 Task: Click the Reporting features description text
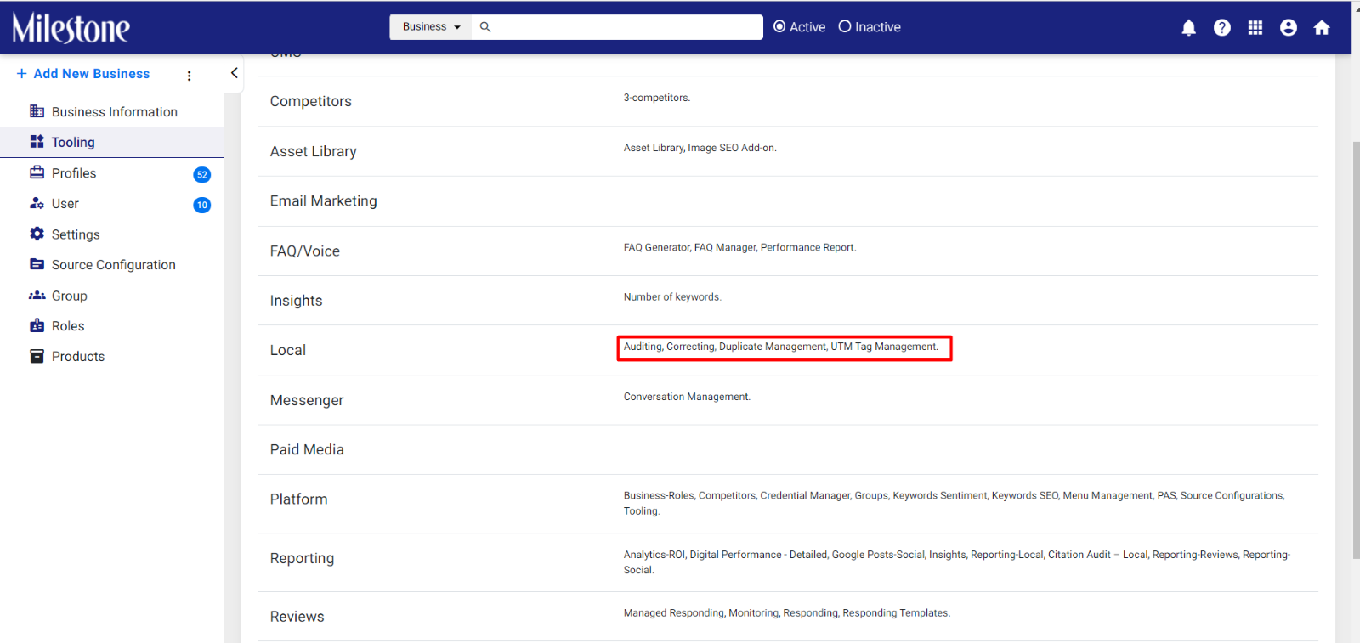pyautogui.click(x=957, y=562)
